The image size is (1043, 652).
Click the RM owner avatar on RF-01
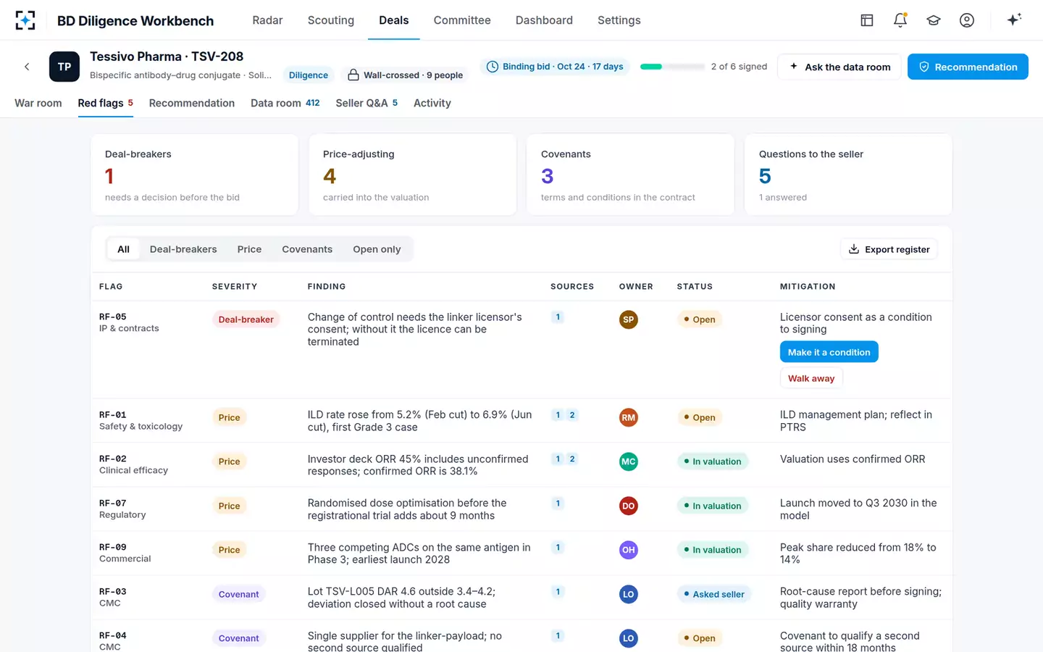pyautogui.click(x=629, y=417)
